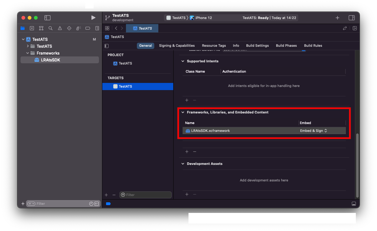The image size is (377, 231).
Task: Collapse the Frameworks folder
Action: pos(28,53)
